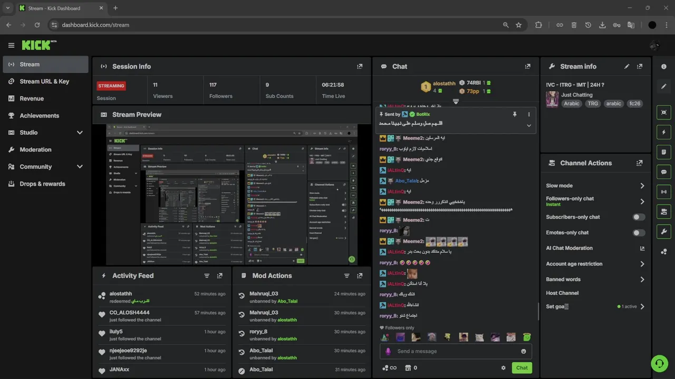The height and width of the screenshot is (379, 675).
Task: Pop out the Chat panel
Action: pyautogui.click(x=527, y=66)
